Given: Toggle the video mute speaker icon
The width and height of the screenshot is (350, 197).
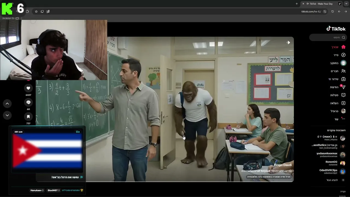Looking at the screenshot, I should [288, 42].
